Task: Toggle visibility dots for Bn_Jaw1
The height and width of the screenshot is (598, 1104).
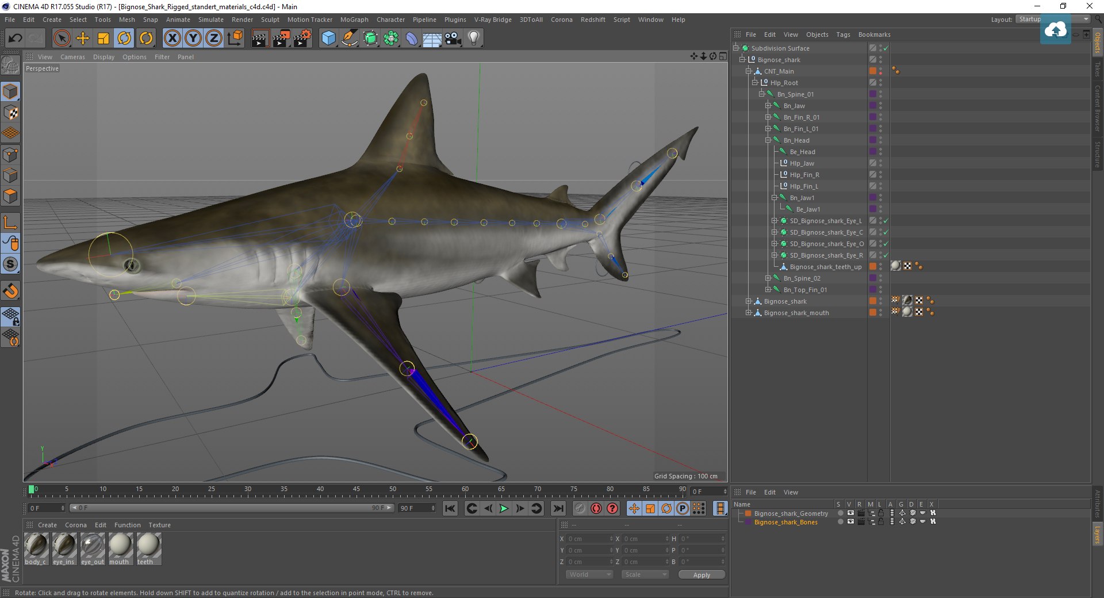Action: tap(880, 198)
